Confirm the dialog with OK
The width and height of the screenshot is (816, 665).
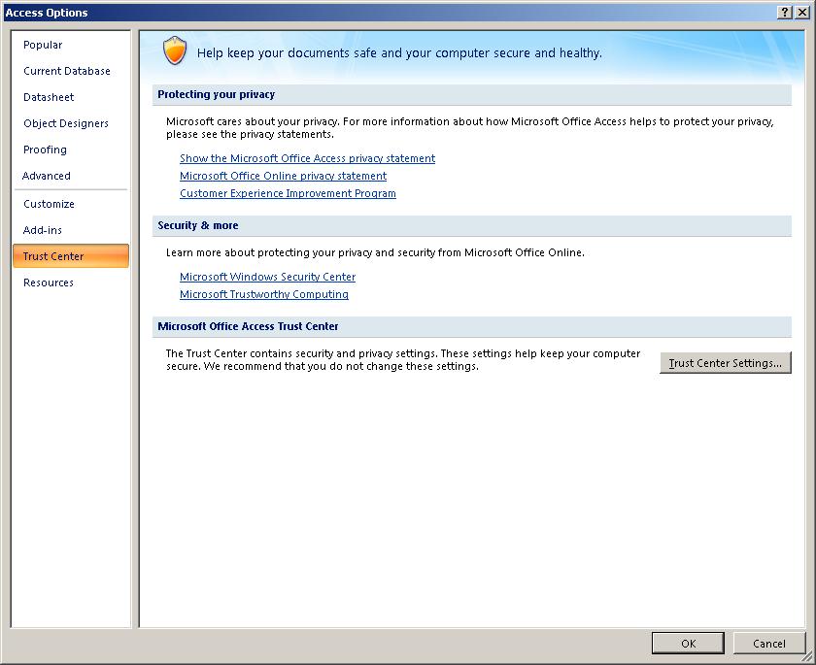point(688,644)
